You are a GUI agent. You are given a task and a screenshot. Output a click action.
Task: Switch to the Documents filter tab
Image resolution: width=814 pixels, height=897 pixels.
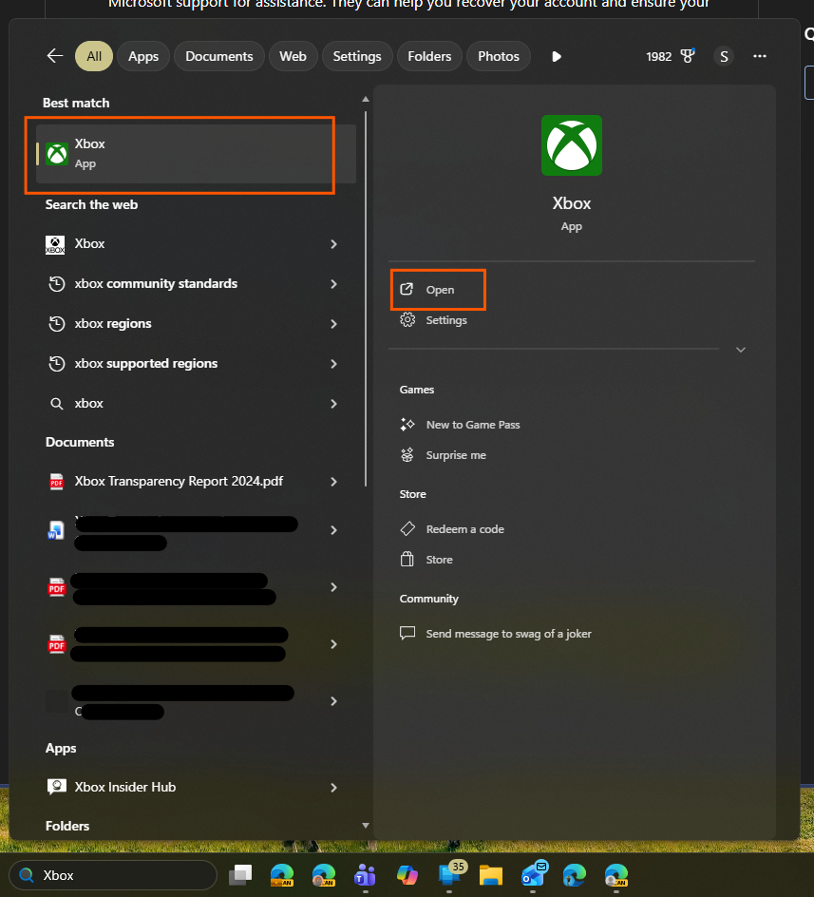219,56
